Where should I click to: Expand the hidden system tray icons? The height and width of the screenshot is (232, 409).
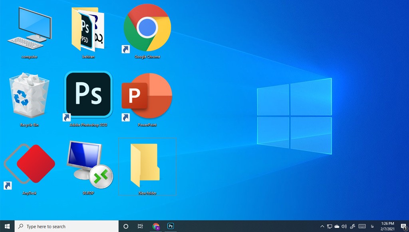click(323, 226)
